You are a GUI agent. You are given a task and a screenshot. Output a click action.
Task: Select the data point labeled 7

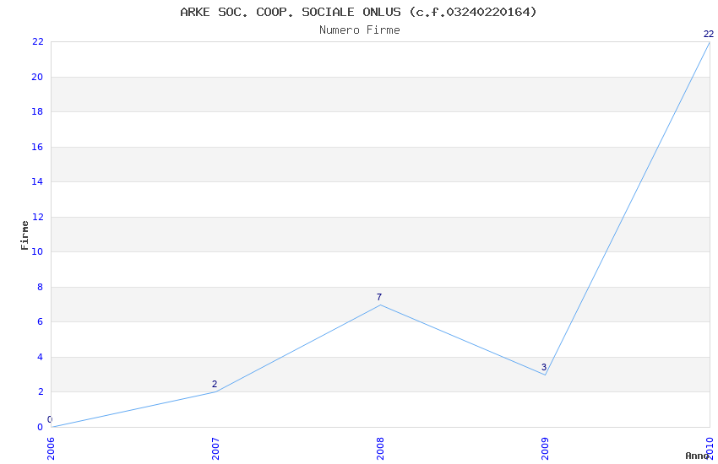(x=380, y=305)
